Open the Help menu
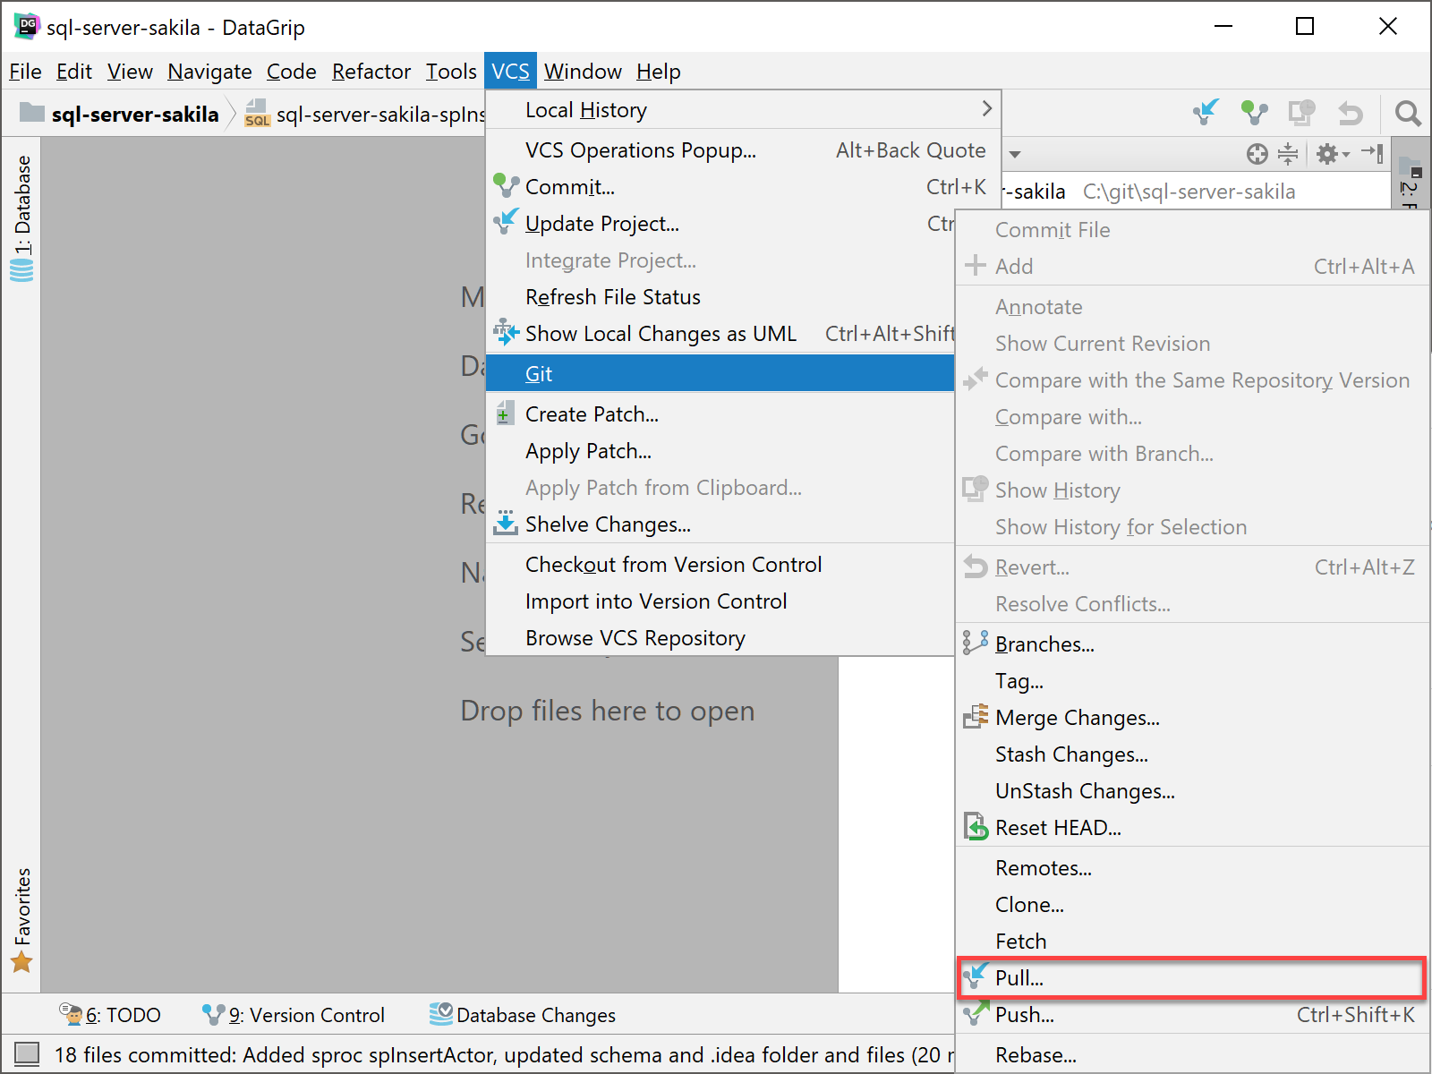 [659, 71]
